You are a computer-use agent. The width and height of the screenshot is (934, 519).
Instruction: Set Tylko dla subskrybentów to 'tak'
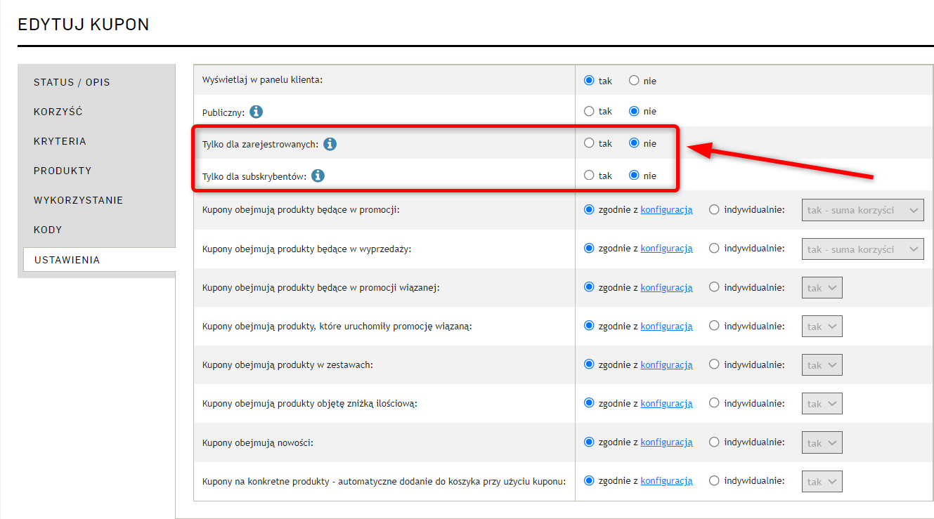(589, 176)
